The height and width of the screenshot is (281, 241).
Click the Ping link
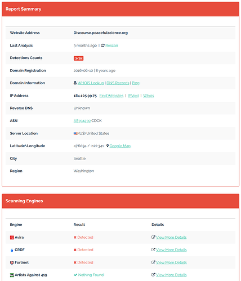pyautogui.click(x=136, y=83)
